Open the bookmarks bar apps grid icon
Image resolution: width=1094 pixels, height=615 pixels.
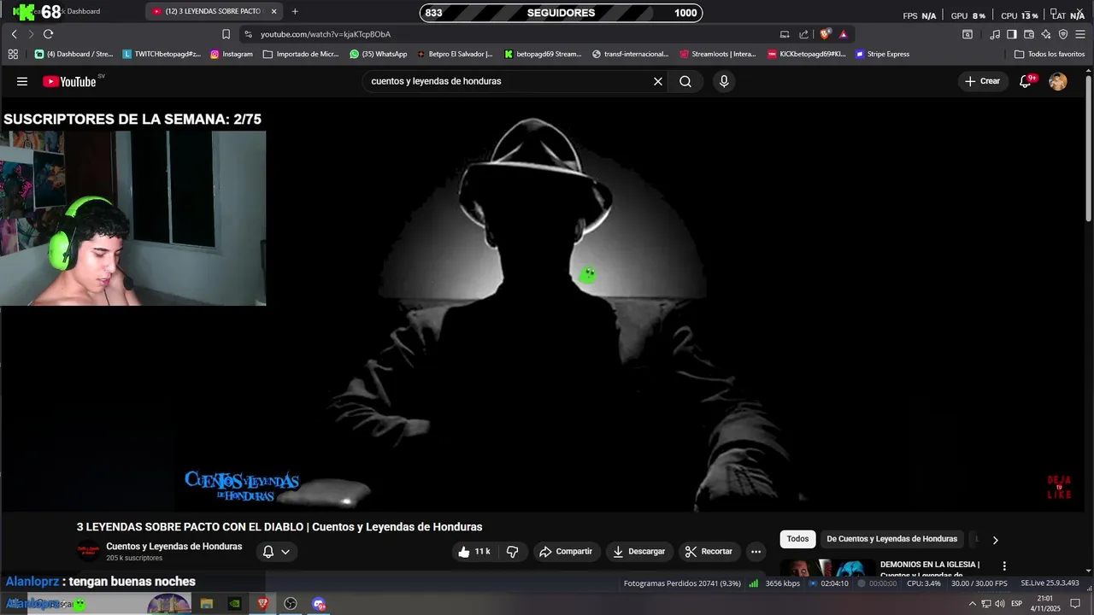click(x=13, y=54)
